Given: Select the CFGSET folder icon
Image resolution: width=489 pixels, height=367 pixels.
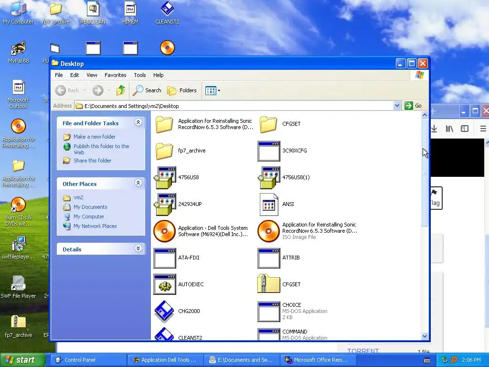Looking at the screenshot, I should 268,124.
